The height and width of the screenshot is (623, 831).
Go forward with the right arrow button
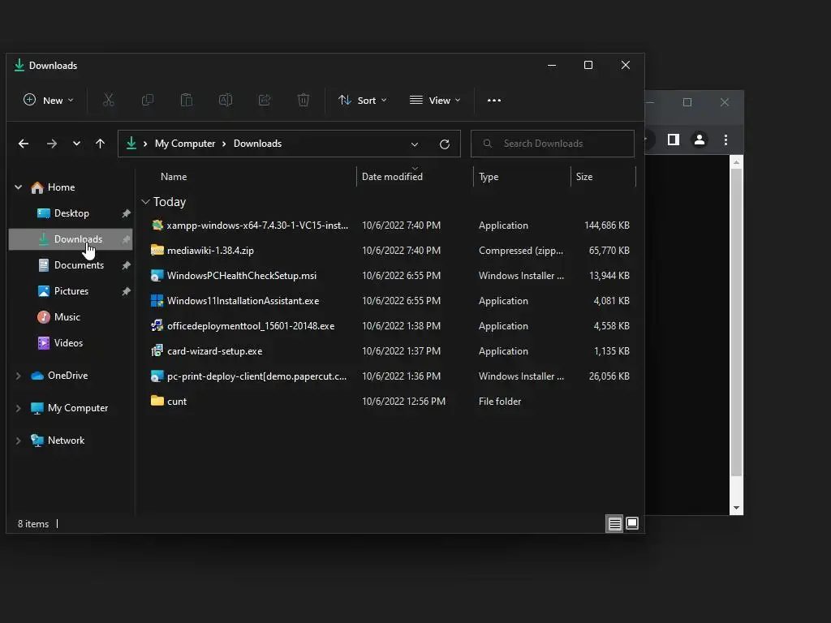click(51, 144)
